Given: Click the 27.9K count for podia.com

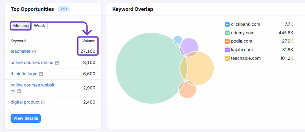Looking at the screenshot, I should coord(288,41).
